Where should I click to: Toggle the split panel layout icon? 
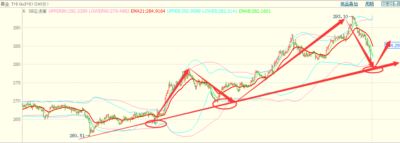pos(396,4)
